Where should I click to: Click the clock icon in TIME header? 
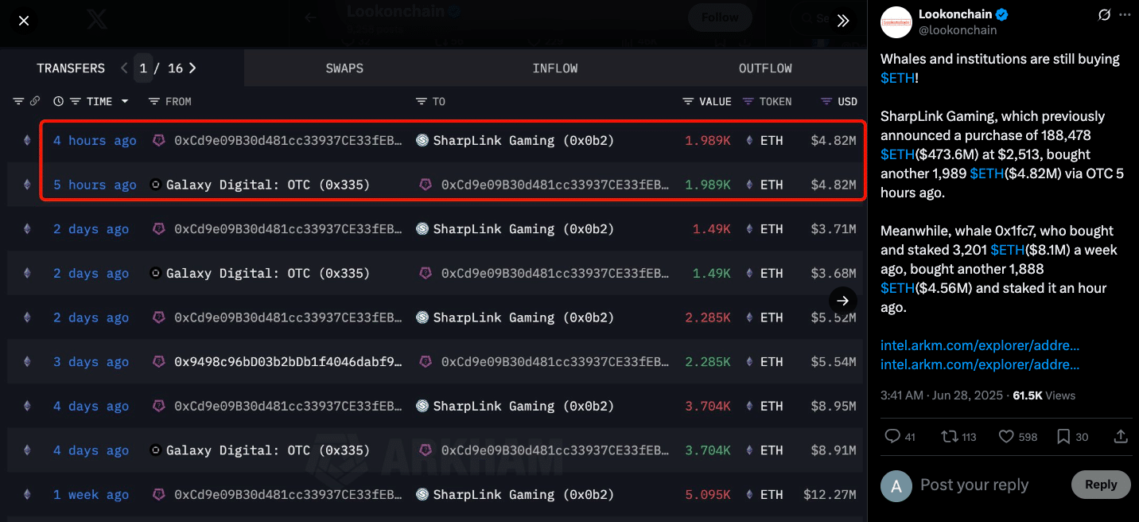pos(58,102)
